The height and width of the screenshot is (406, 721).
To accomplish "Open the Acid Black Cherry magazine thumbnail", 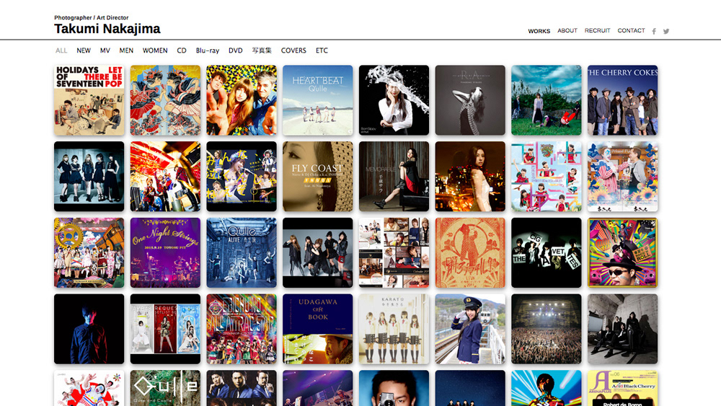I will (x=623, y=388).
